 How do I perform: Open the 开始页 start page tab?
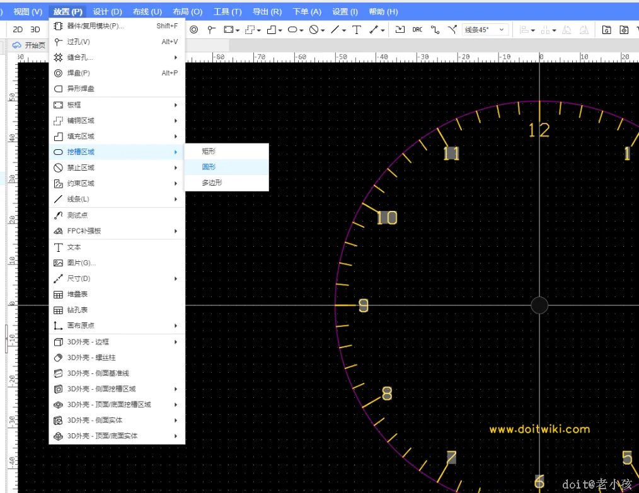point(29,45)
